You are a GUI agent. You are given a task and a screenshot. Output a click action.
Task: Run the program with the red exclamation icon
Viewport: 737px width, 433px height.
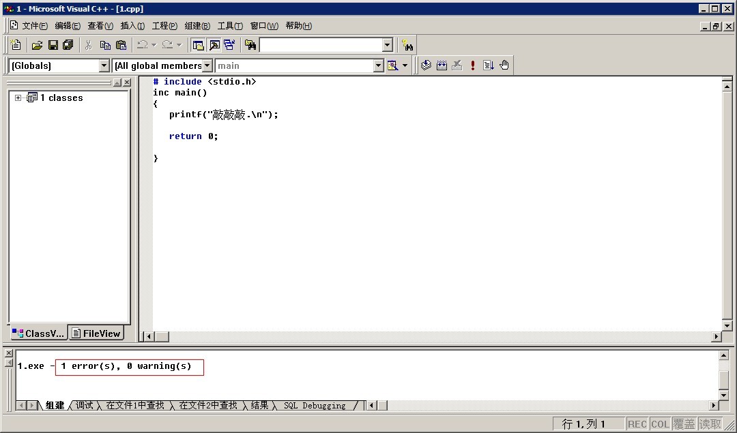pyautogui.click(x=473, y=65)
